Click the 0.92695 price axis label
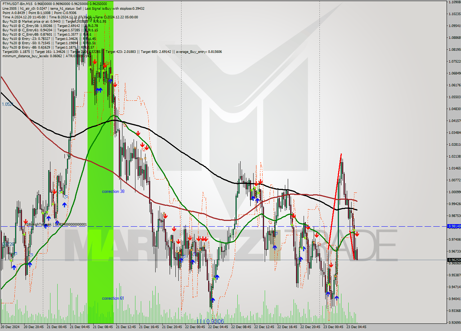The image size is (461, 331). 455,322
